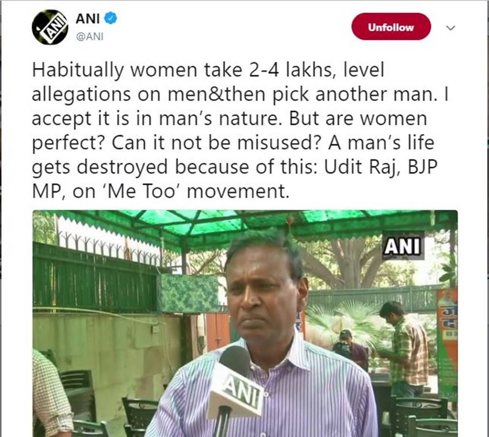Open the @ANI handle link

point(89,35)
